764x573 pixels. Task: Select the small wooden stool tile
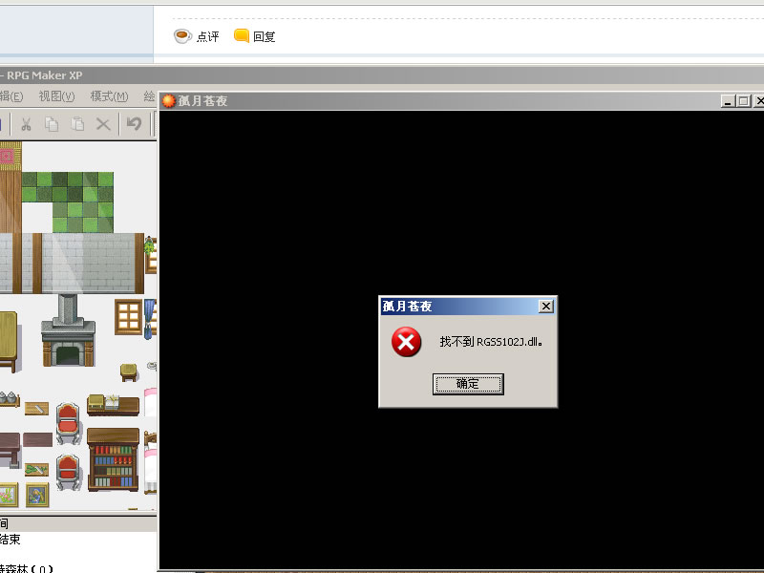coord(129,372)
